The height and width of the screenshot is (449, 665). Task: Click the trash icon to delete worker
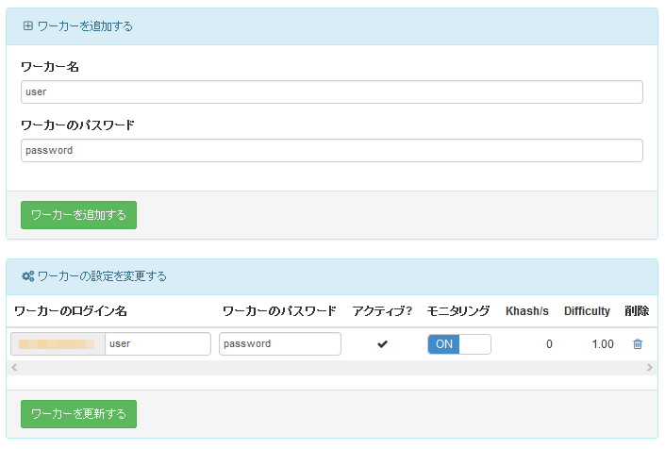(637, 344)
